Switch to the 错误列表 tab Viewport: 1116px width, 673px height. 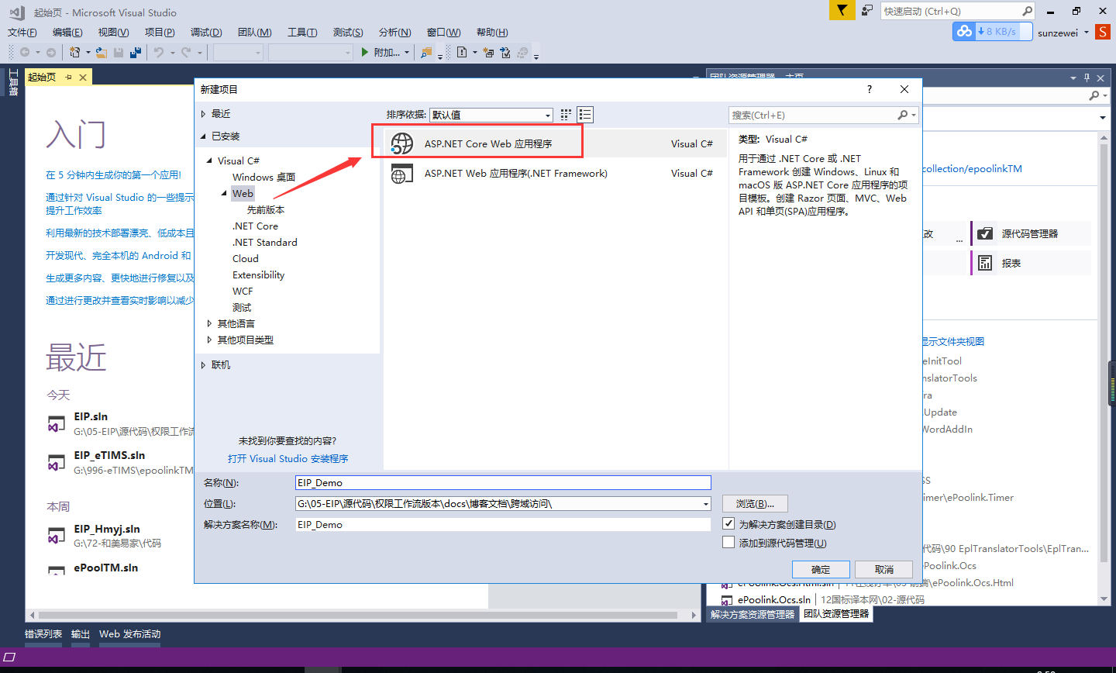(43, 634)
